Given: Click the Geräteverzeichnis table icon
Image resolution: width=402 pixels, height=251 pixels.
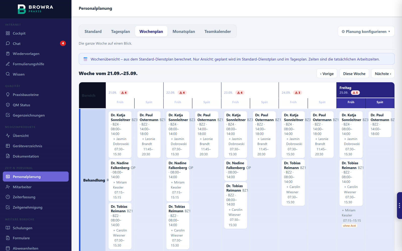Looking at the screenshot, I should [x=8, y=146].
